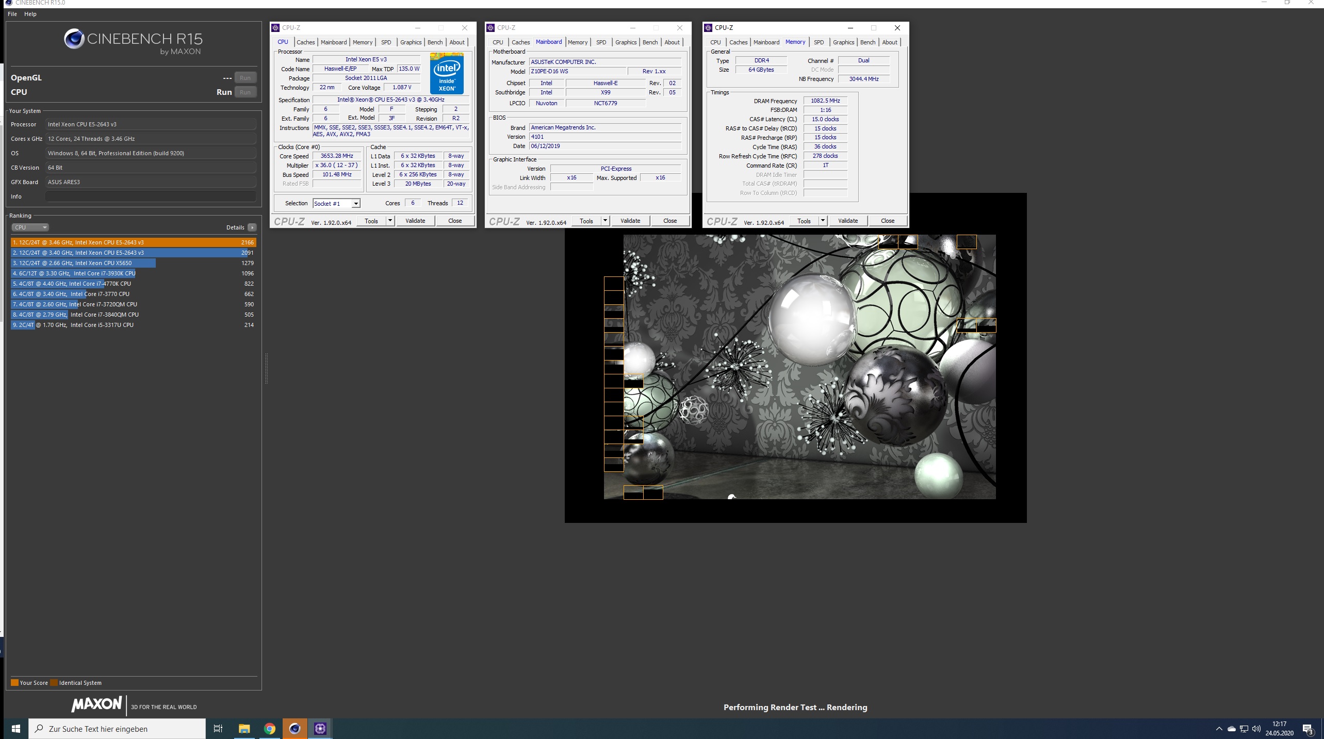
Task: Click the Your Score orange legend swatch
Action: (14, 683)
